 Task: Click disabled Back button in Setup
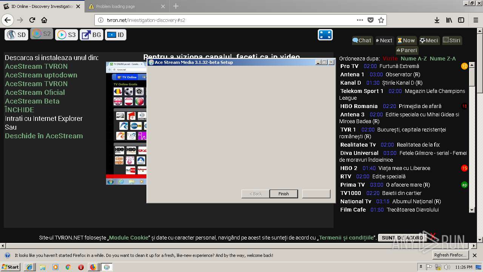[x=255, y=194]
